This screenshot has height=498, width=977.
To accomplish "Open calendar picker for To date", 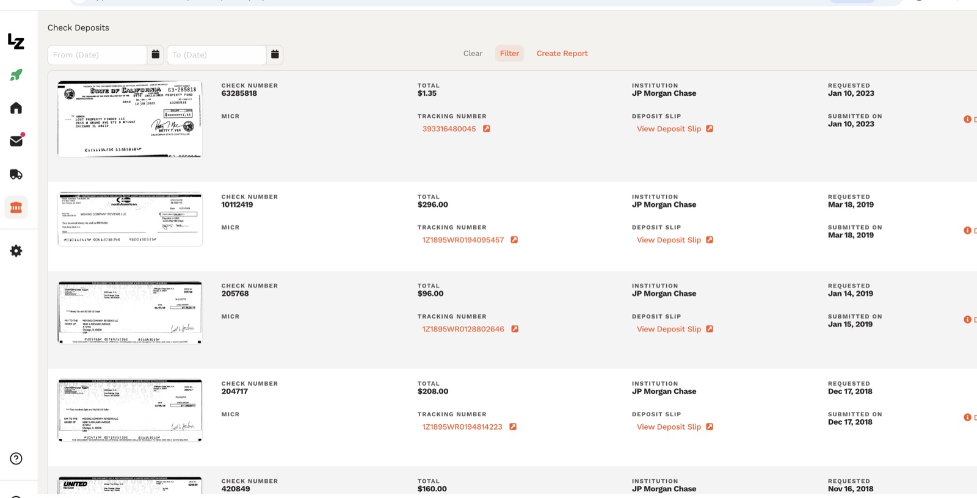I will click(275, 54).
